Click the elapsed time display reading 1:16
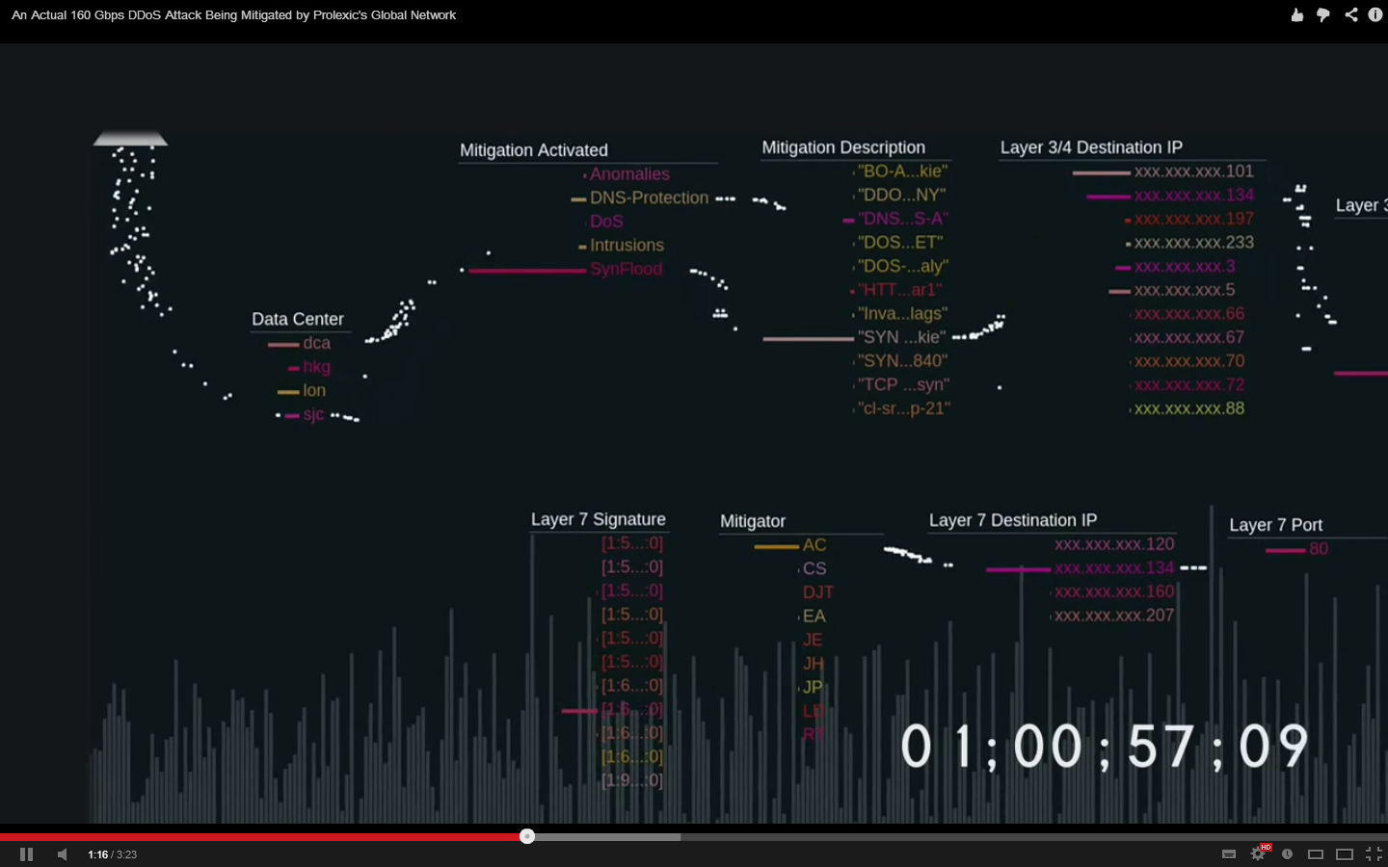This screenshot has height=867, width=1388. [x=96, y=854]
